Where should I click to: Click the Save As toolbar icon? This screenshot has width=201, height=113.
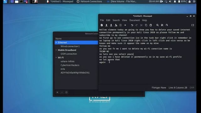click(x=116, y=25)
